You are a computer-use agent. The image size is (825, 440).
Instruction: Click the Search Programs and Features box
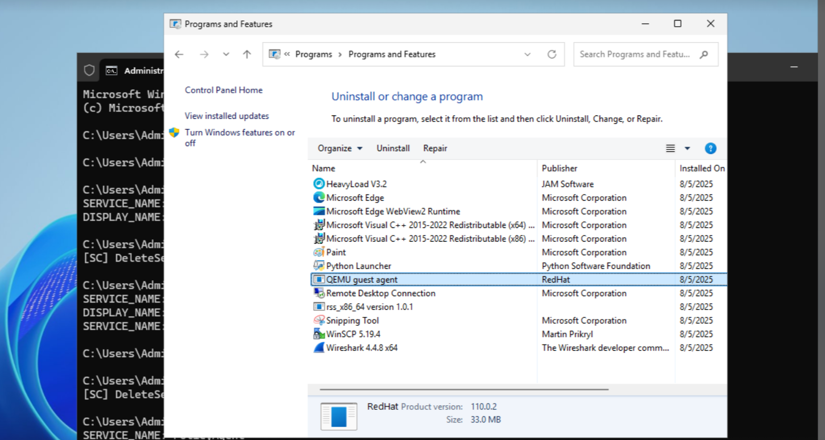[634, 55]
